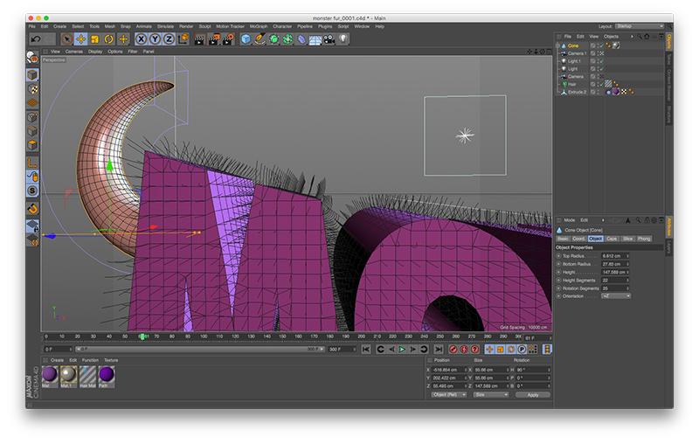Open the MoGraph menu
This screenshot has height=444, width=699.
coord(258,26)
